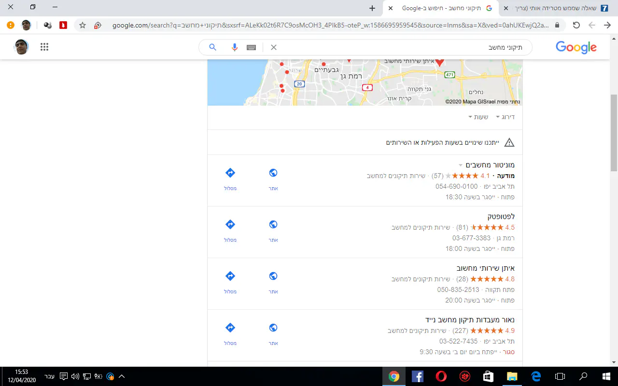Open the שעות hours filter dropdown
Viewport: 618px width, 386px height.
click(x=478, y=117)
